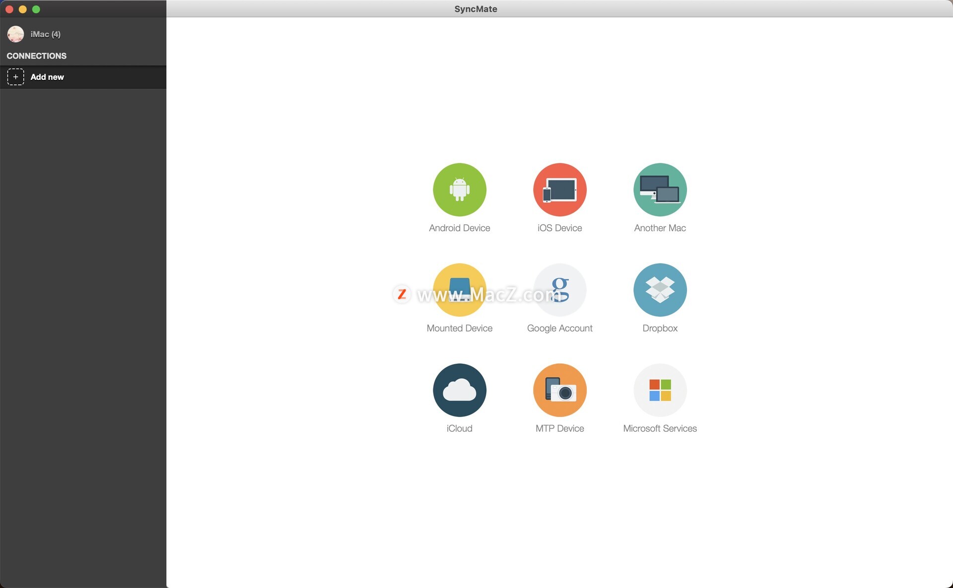This screenshot has width=953, height=588.
Task: Click the Dropbox label text
Action: 660,328
